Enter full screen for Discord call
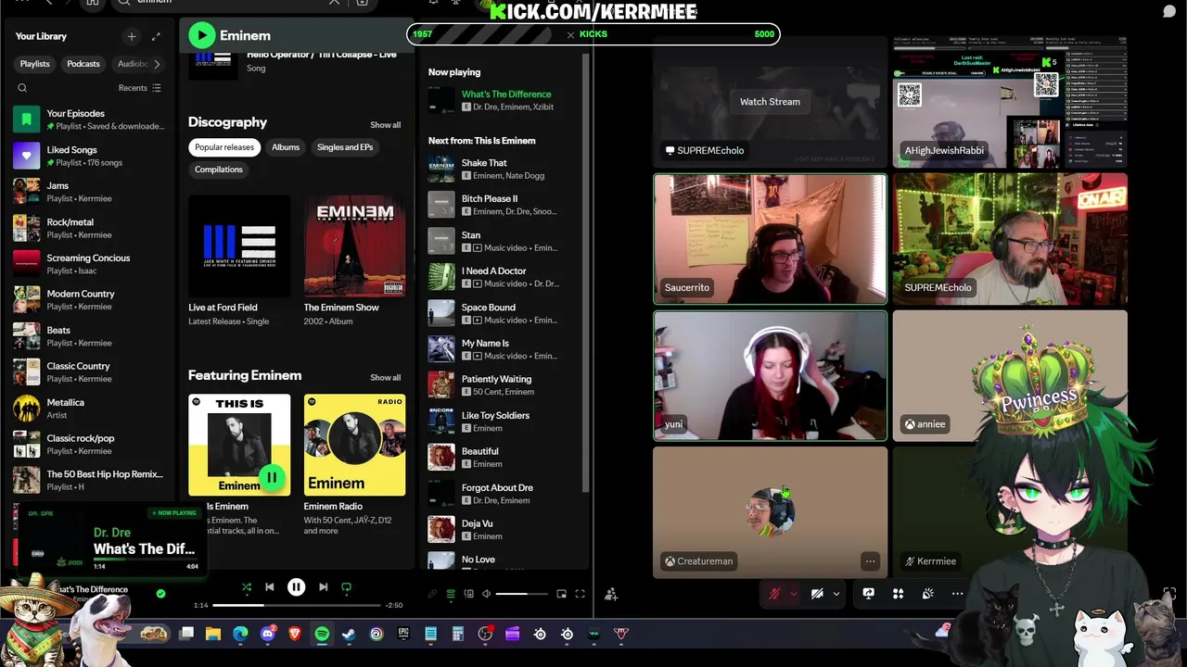This screenshot has height=667, width=1187. (x=1169, y=594)
